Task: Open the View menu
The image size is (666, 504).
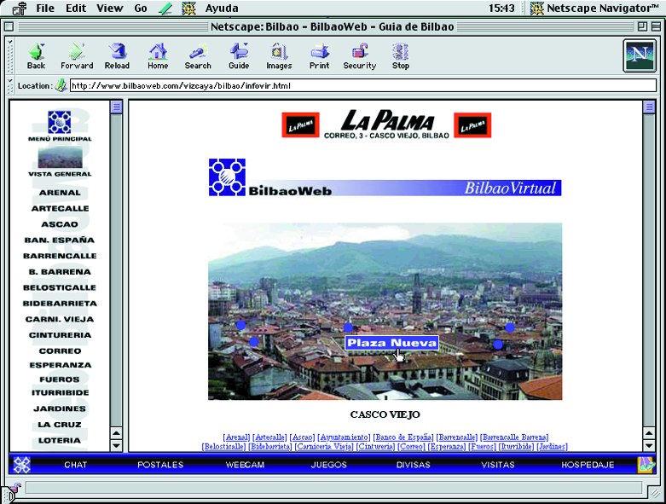Action: click(x=110, y=8)
